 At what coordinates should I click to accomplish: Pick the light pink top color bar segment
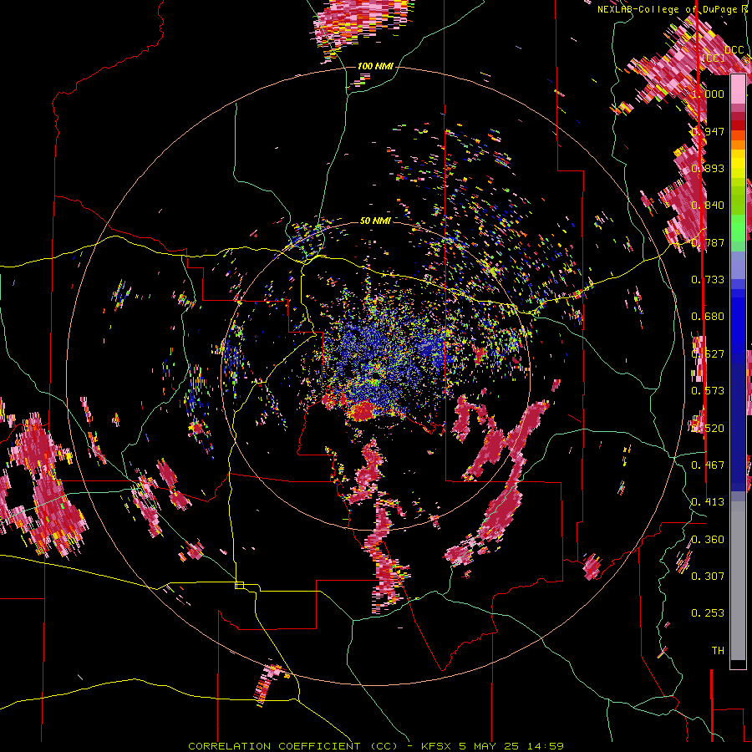[738, 89]
